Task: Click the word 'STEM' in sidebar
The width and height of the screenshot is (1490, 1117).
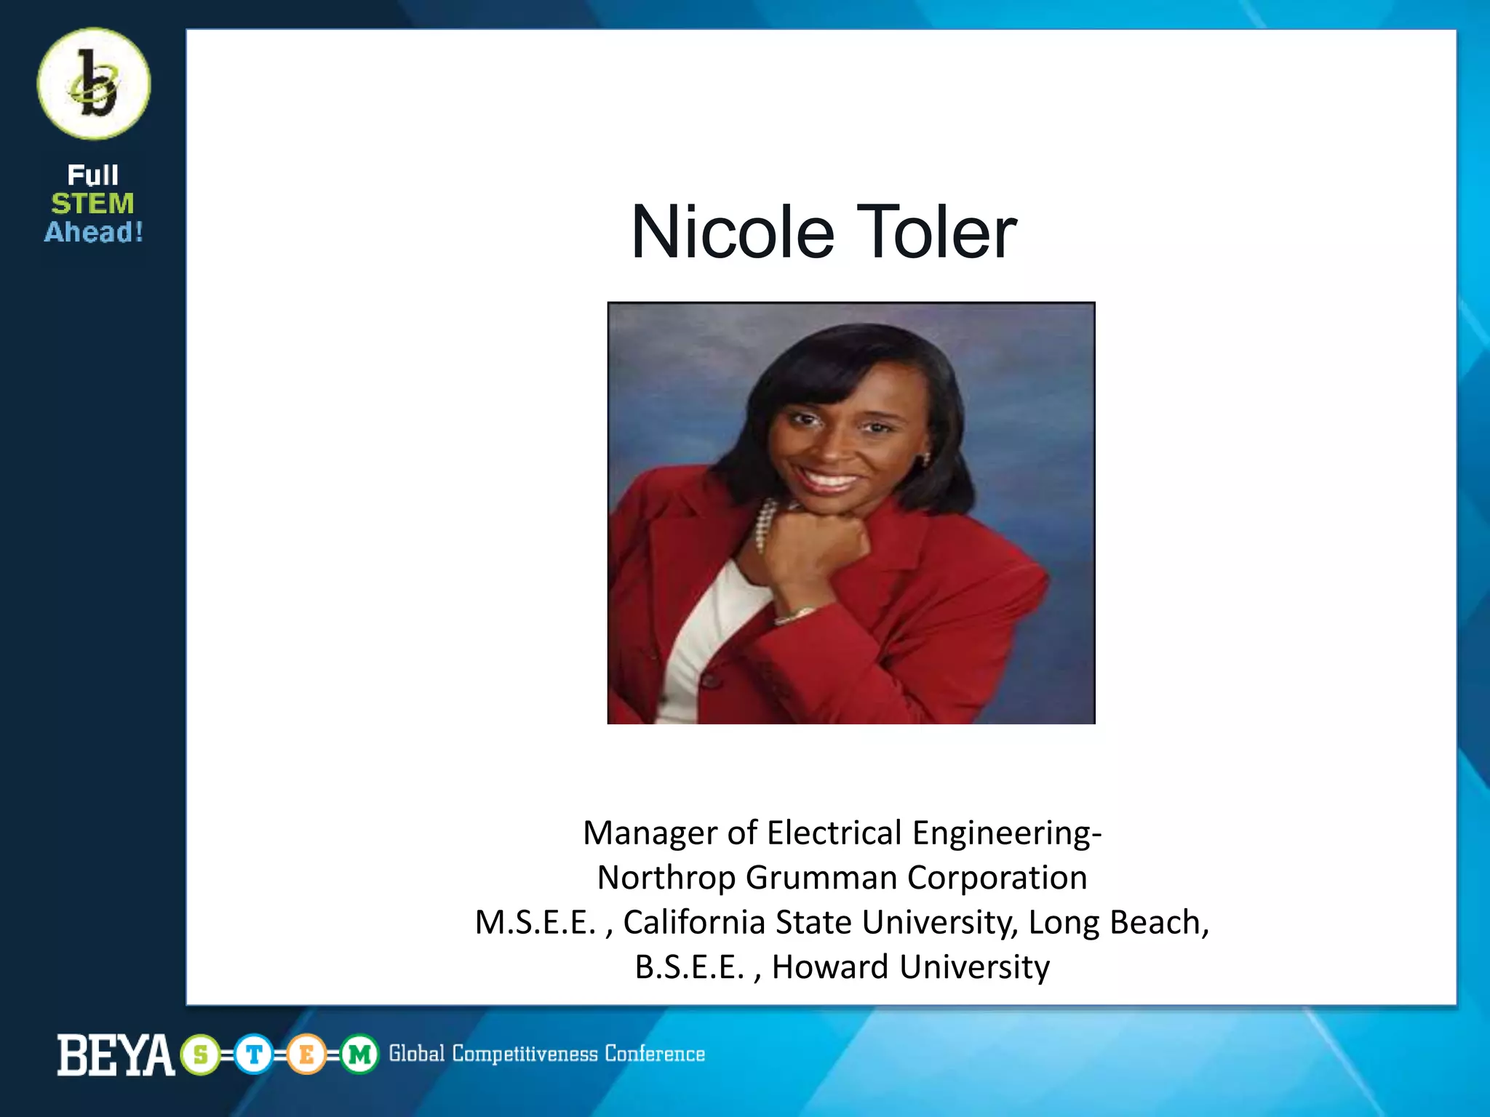Action: tap(93, 204)
